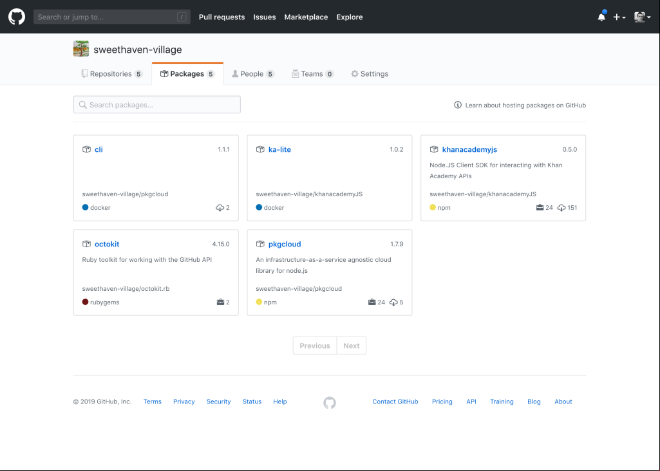Open organization Settings tab
660x471 pixels.
coord(370,73)
